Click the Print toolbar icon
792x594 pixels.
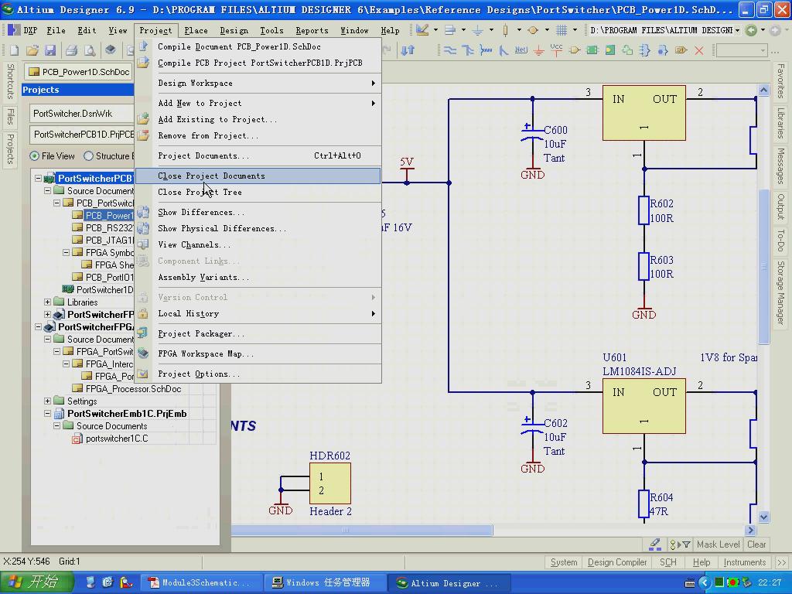point(72,50)
